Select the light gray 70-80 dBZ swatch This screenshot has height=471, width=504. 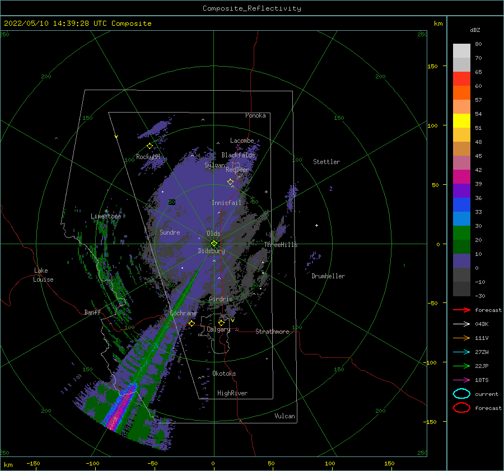point(461,51)
